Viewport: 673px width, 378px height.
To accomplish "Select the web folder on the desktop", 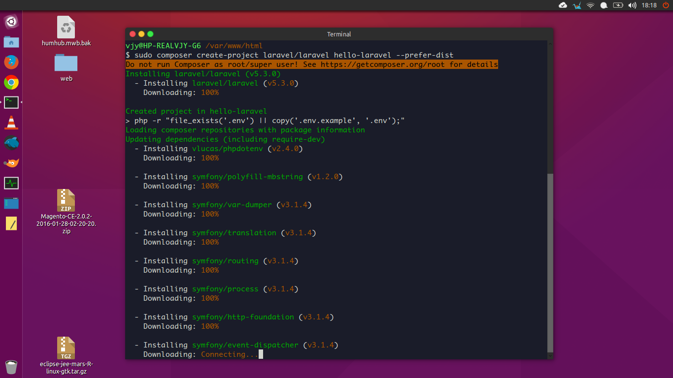I will [66, 67].
